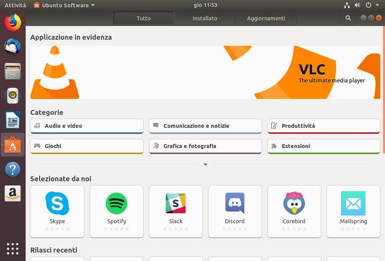The height and width of the screenshot is (261, 385).
Task: Select the Slack app tile
Action: coord(176,212)
